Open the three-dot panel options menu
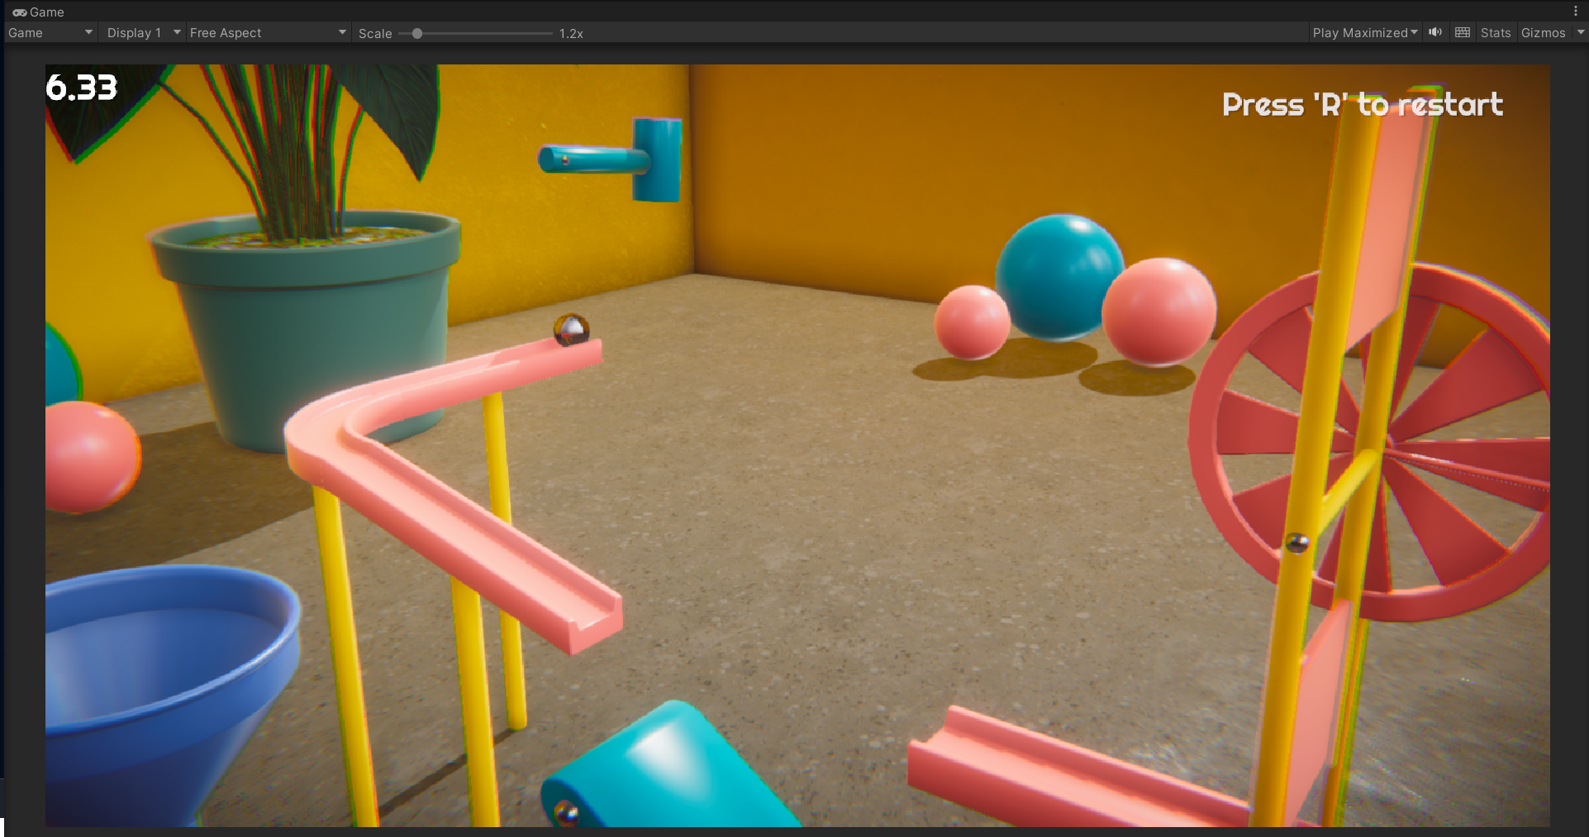This screenshot has width=1589, height=837. pyautogui.click(x=1575, y=12)
